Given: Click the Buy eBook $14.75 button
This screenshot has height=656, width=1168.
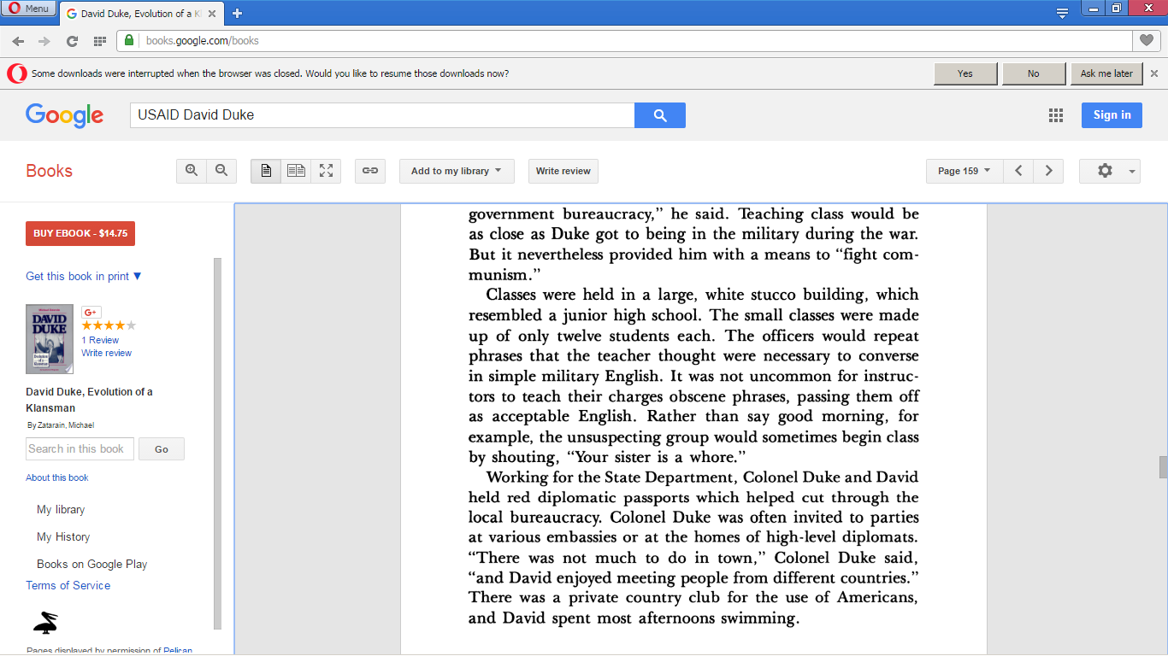Looking at the screenshot, I should pos(80,233).
